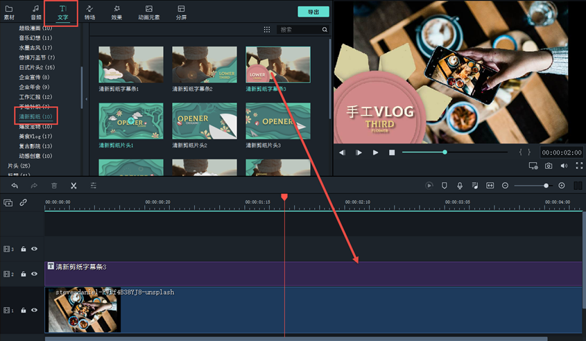Click the scissors split icon in timeline toolbar
Viewport: 586px width, 341px height.
point(74,186)
